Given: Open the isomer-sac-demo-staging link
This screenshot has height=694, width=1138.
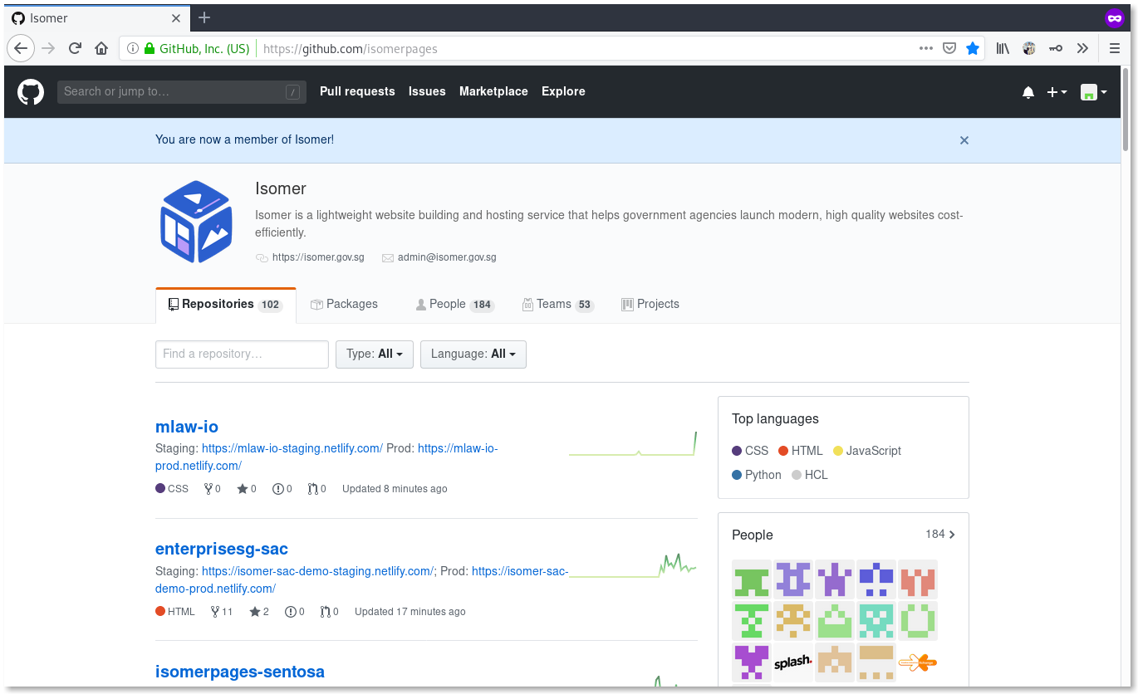Looking at the screenshot, I should [x=319, y=571].
